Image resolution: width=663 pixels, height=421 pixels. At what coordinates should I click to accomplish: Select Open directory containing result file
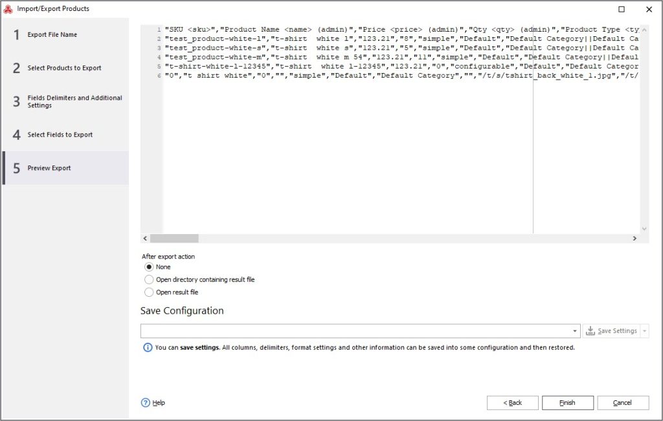(x=149, y=279)
